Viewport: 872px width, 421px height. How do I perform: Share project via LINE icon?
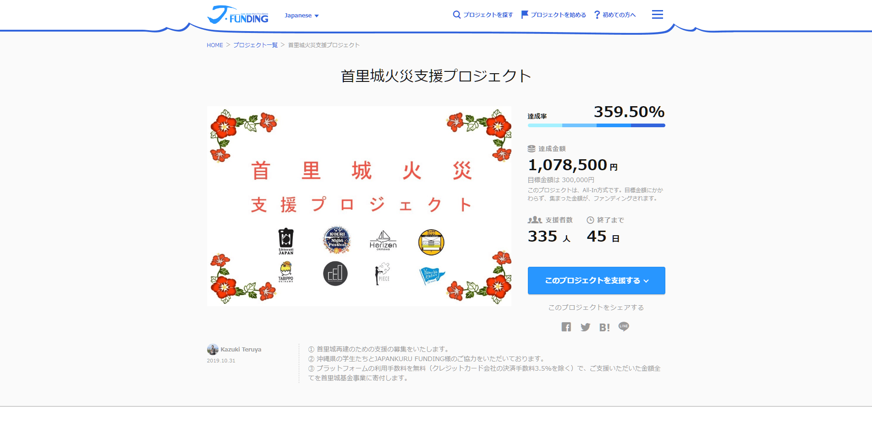624,326
